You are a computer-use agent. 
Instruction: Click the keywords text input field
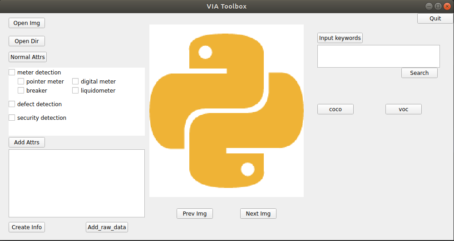(378, 56)
